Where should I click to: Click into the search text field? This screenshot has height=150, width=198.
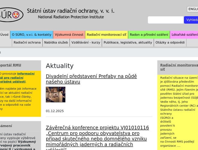pos(165,20)
